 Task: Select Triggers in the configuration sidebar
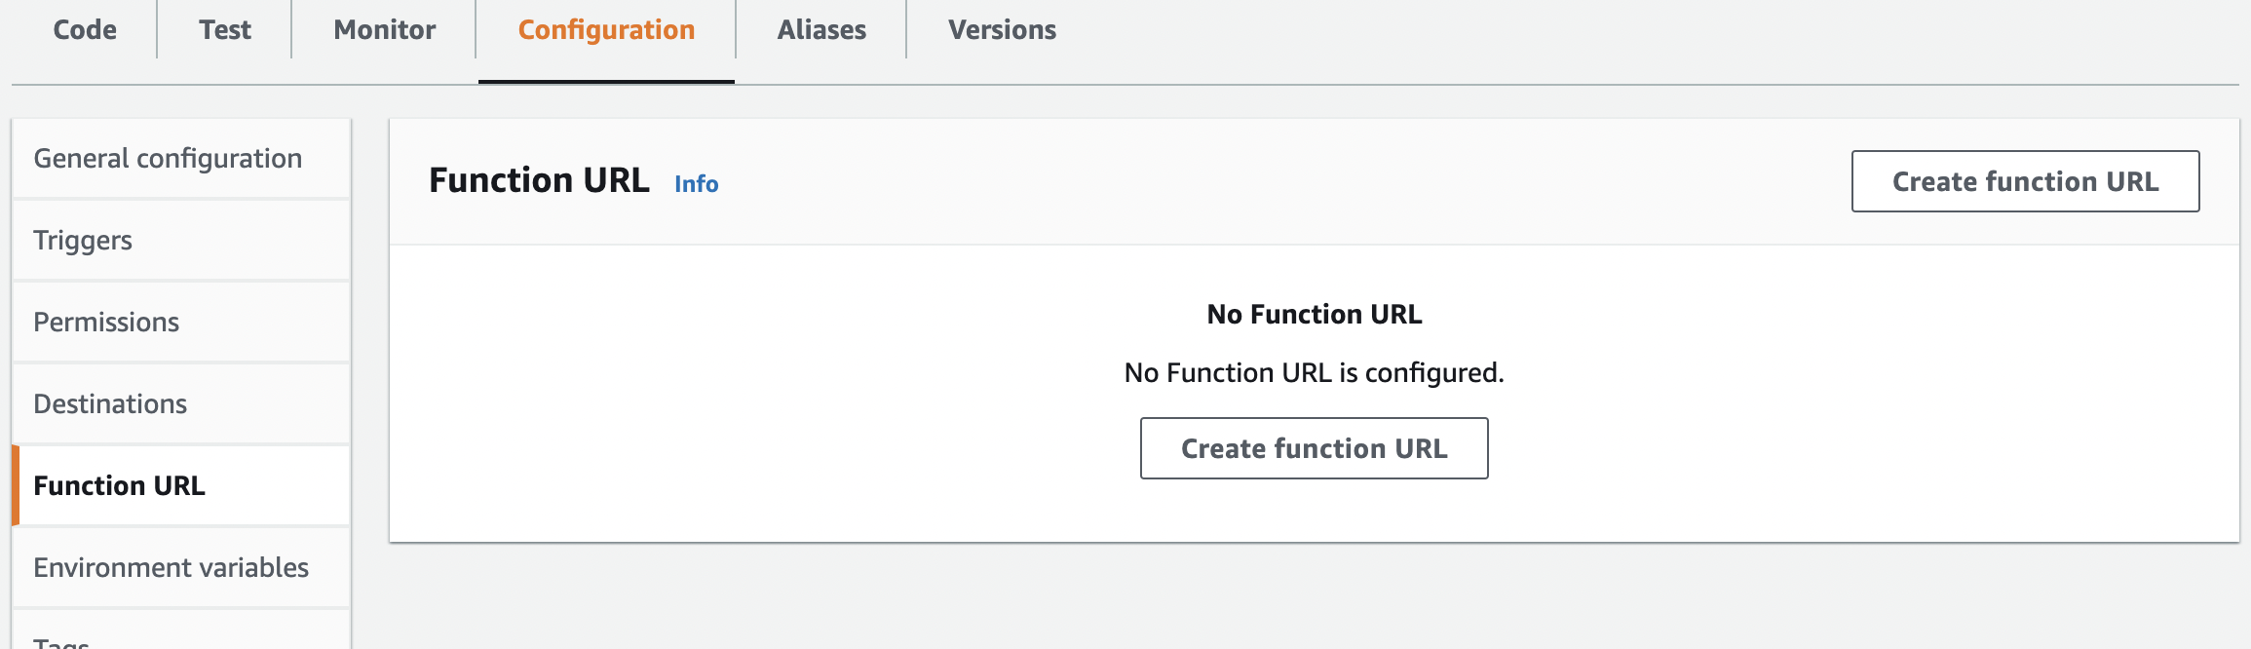tap(83, 241)
